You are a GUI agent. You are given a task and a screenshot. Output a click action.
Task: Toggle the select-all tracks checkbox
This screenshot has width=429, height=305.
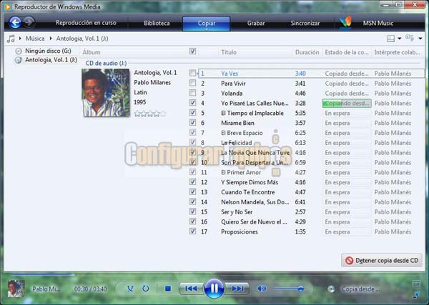(192, 51)
